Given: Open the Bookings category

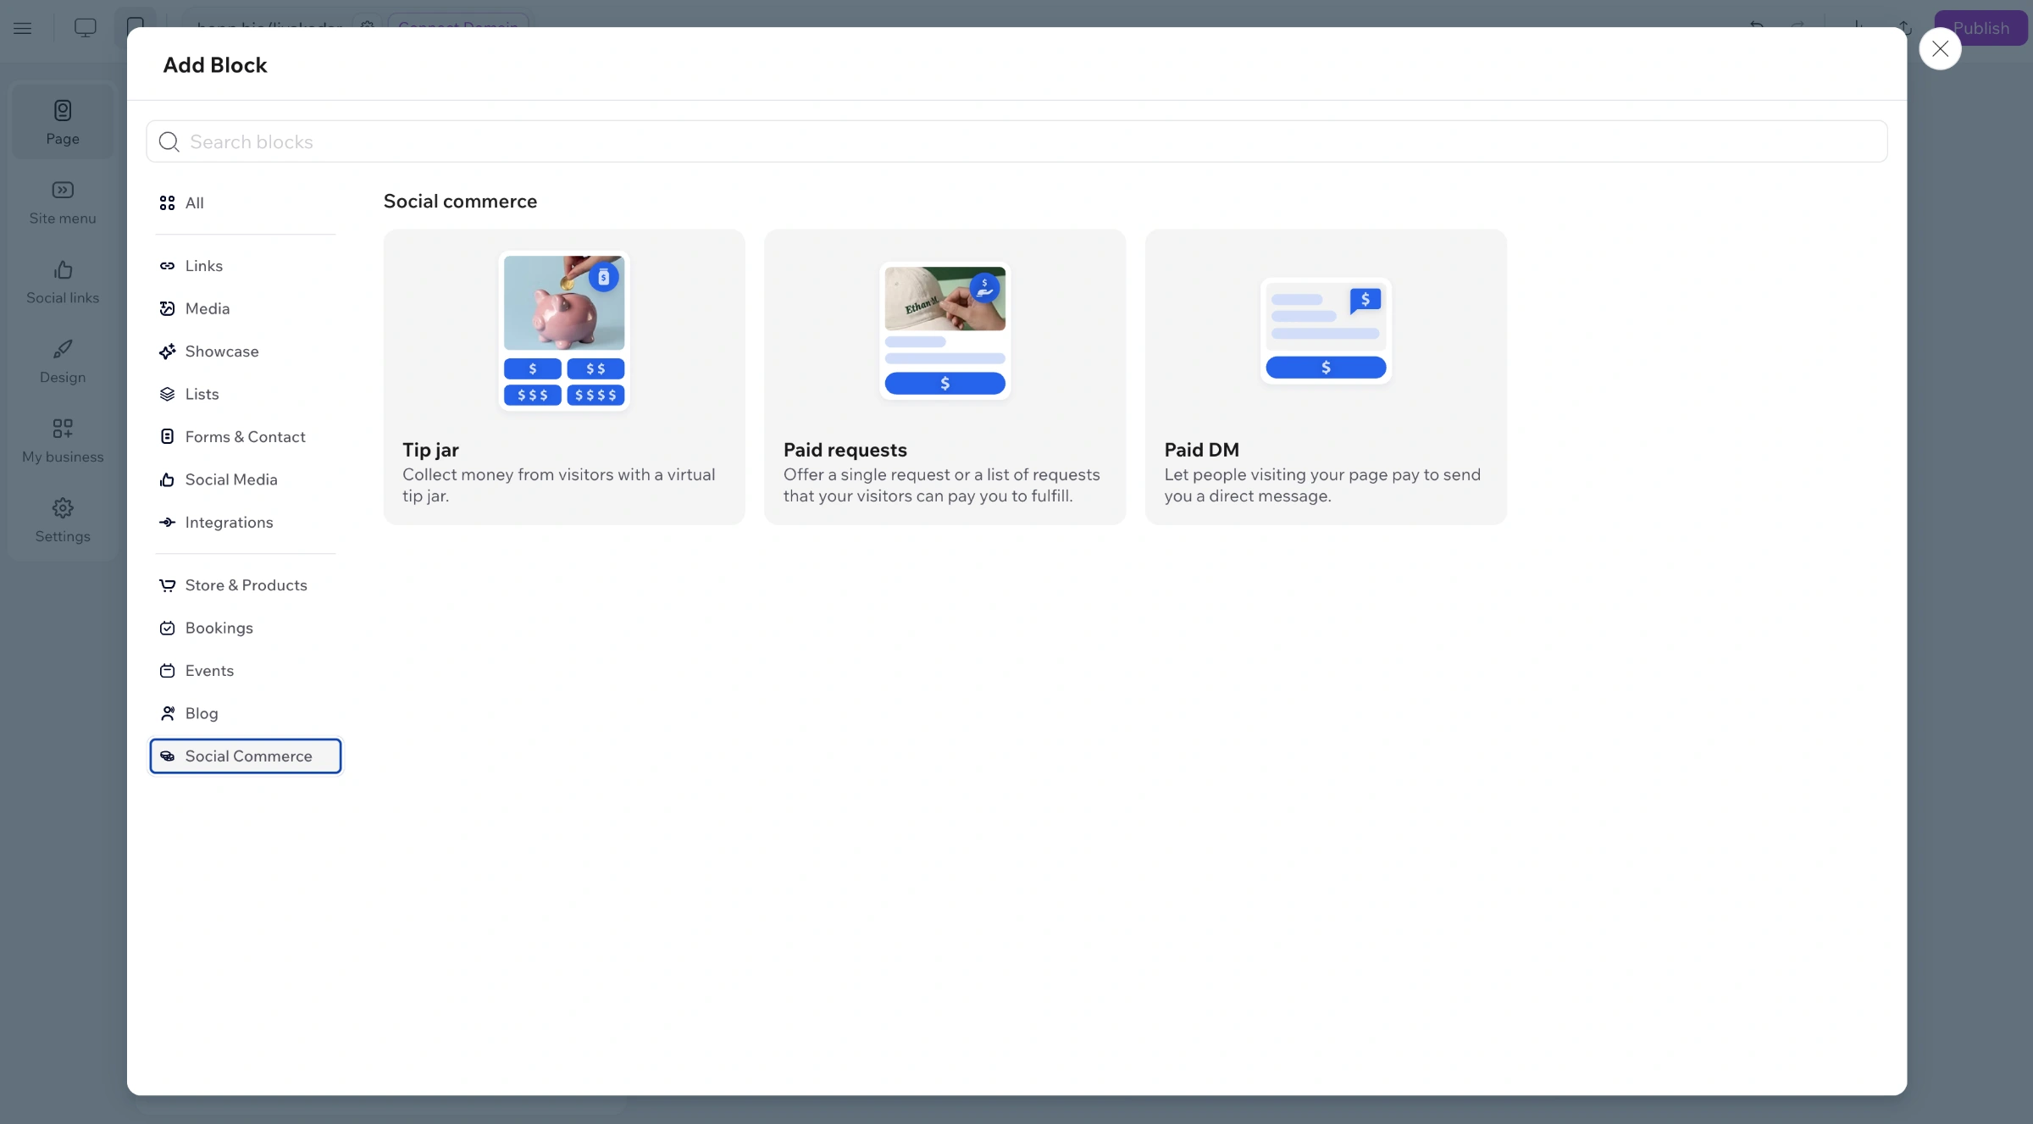Looking at the screenshot, I should 246,628.
